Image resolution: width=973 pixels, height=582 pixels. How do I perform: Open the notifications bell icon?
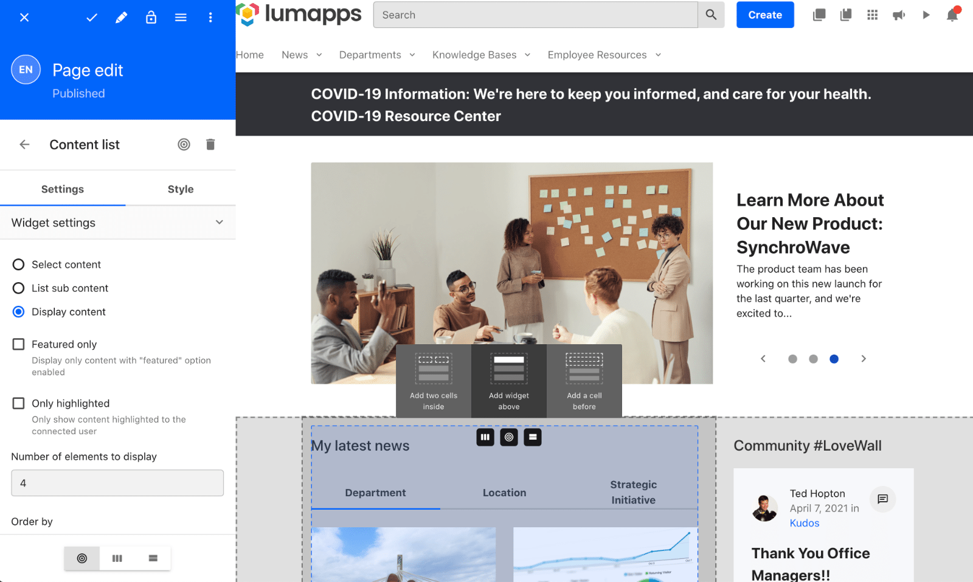tap(952, 15)
